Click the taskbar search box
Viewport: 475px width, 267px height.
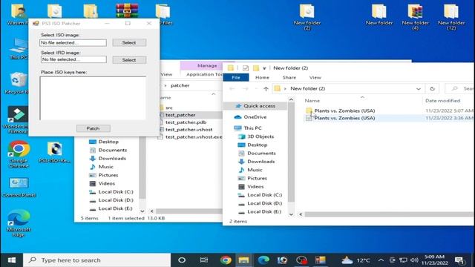tap(97, 260)
